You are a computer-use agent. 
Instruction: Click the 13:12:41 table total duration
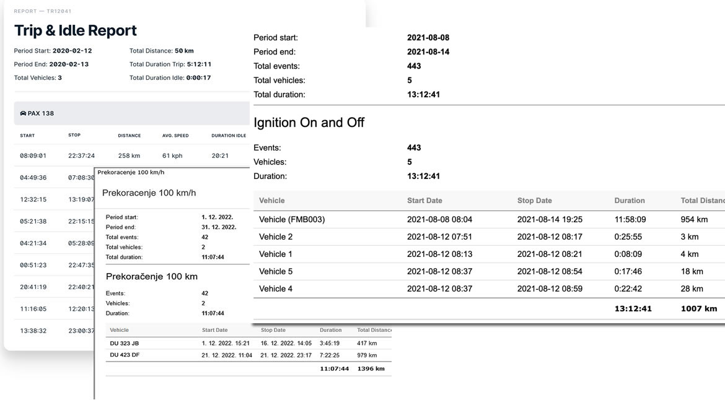(x=633, y=308)
